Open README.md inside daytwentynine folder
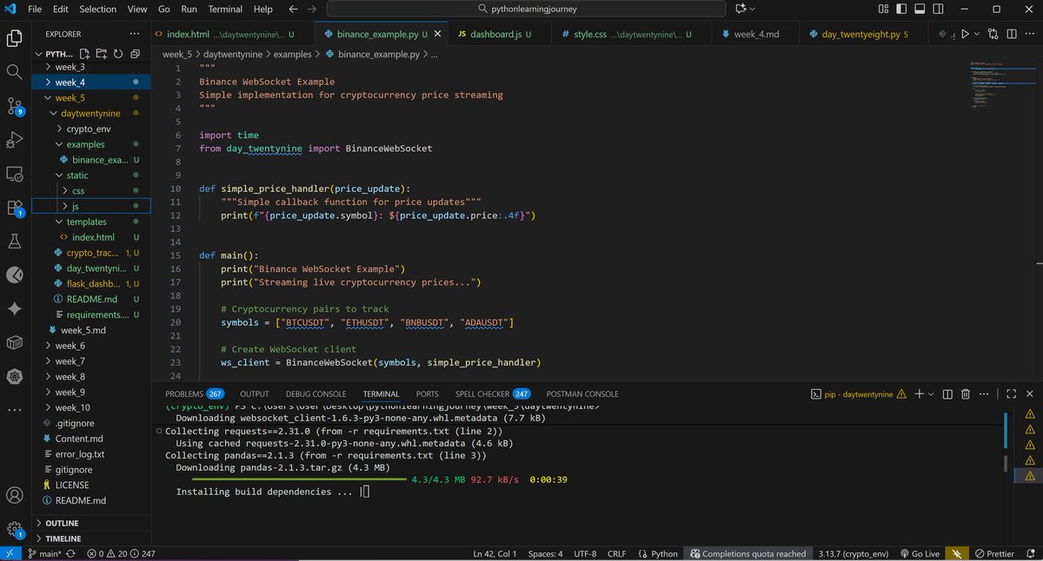Screen dimensions: 1043x561 click(x=91, y=299)
